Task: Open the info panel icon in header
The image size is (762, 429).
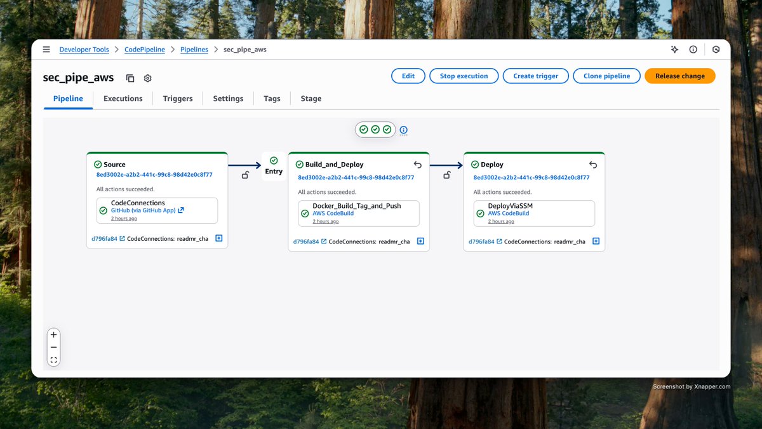Action: 693,50
